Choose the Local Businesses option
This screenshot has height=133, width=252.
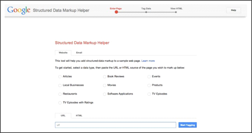coord(60,85)
